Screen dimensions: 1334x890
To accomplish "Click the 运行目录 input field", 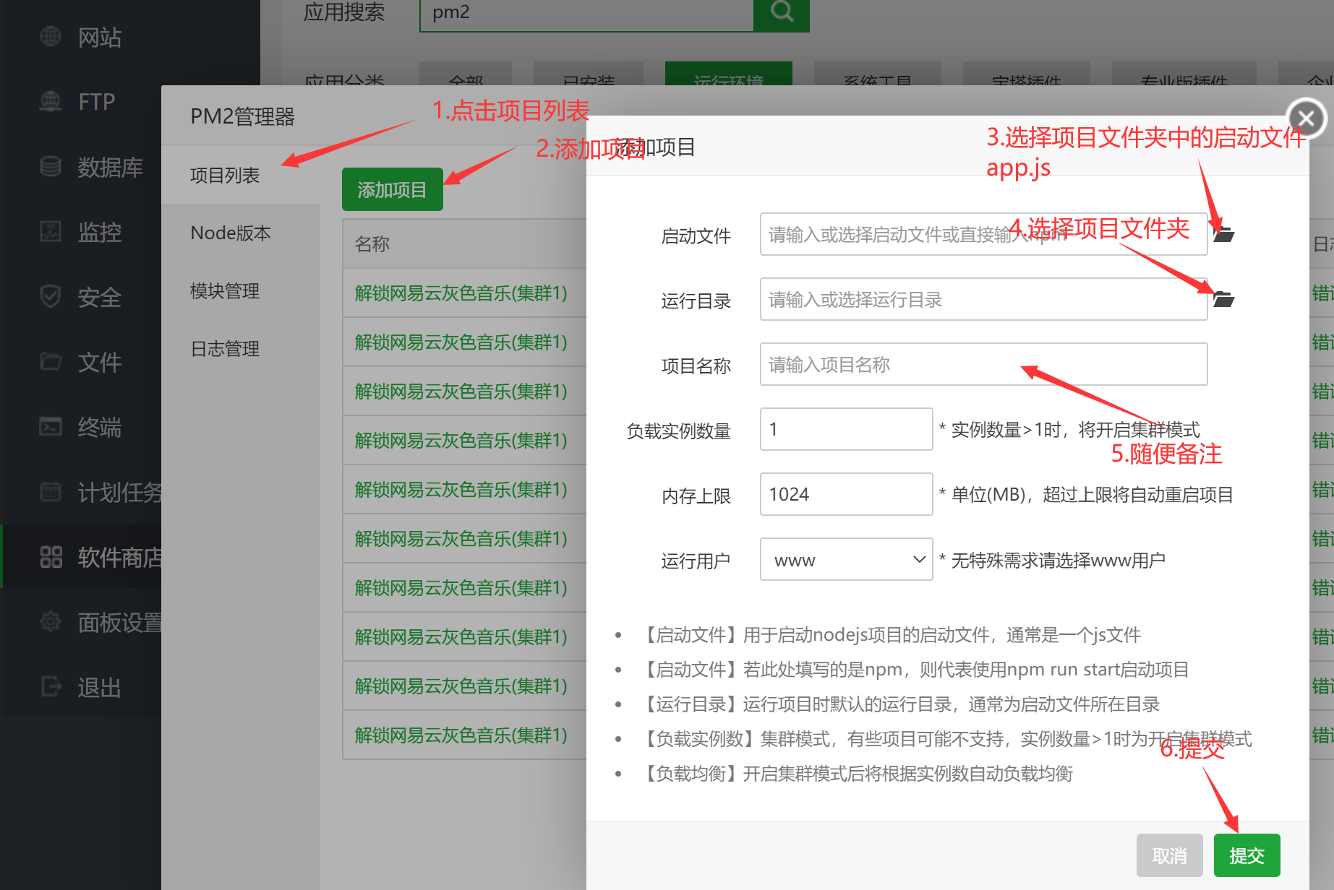I will point(983,299).
